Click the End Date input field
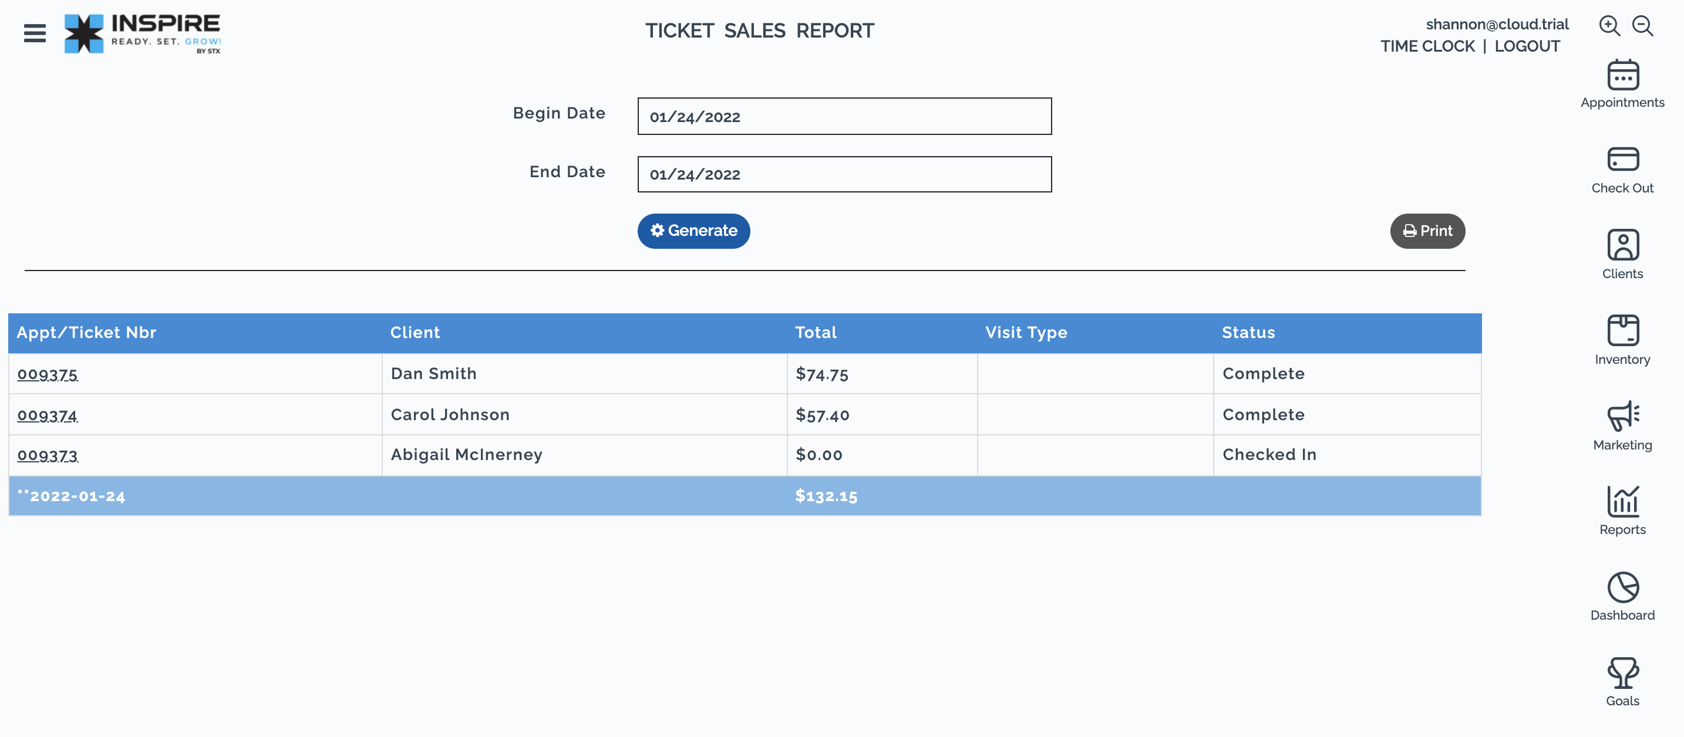 (x=844, y=174)
